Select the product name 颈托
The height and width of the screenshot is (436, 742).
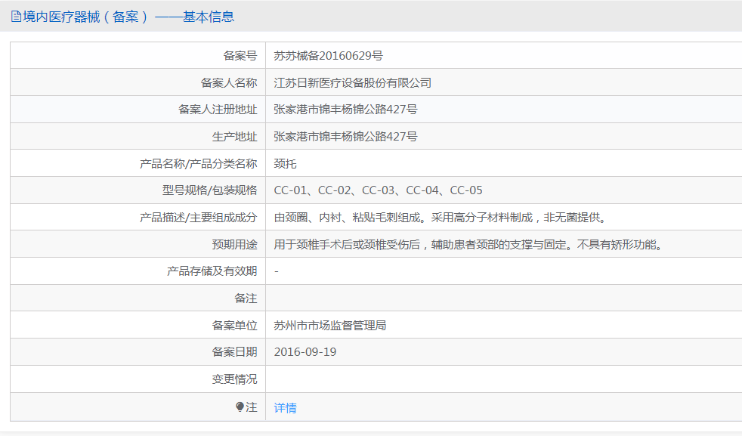(x=286, y=164)
